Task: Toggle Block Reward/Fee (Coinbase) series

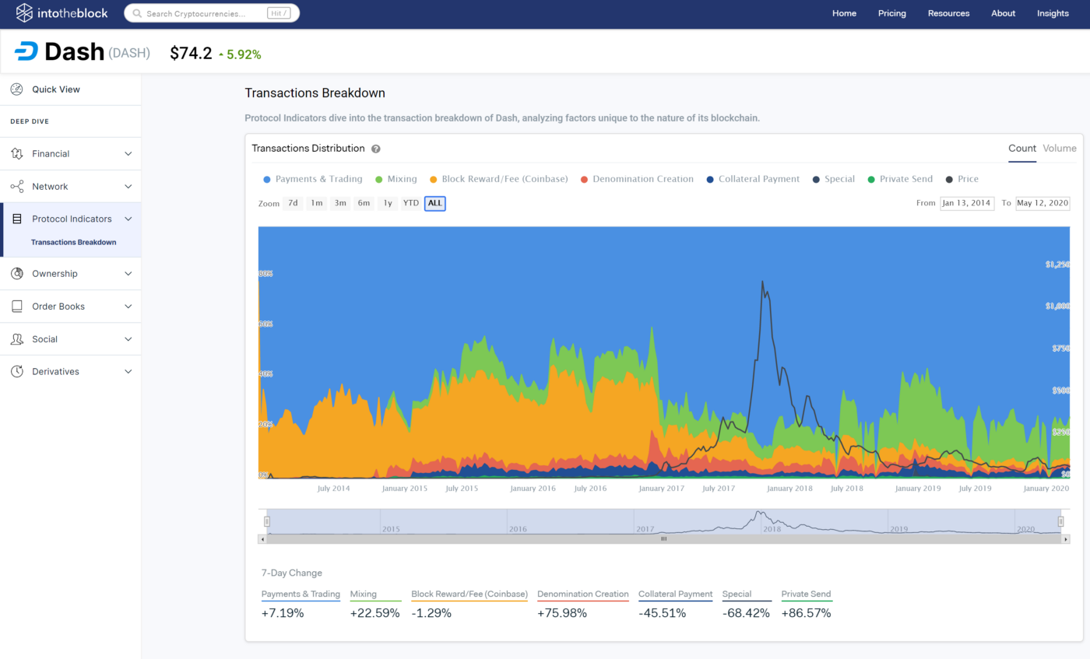Action: pyautogui.click(x=498, y=179)
